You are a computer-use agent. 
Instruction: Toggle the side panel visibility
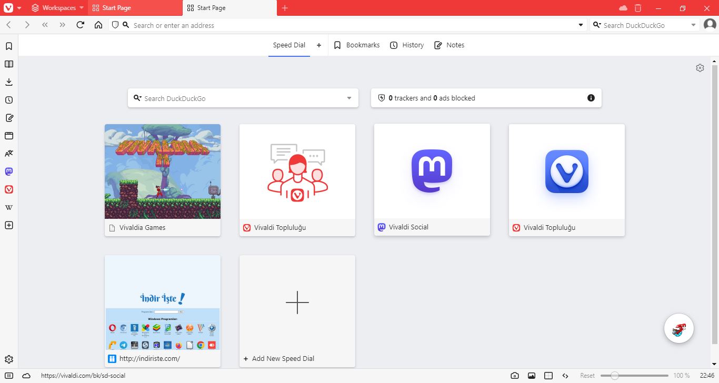(x=9, y=376)
